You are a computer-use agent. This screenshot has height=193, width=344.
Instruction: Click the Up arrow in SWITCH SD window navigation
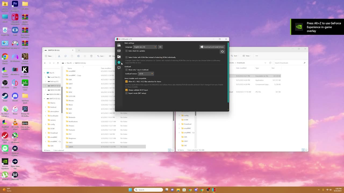[x=58, y=63]
